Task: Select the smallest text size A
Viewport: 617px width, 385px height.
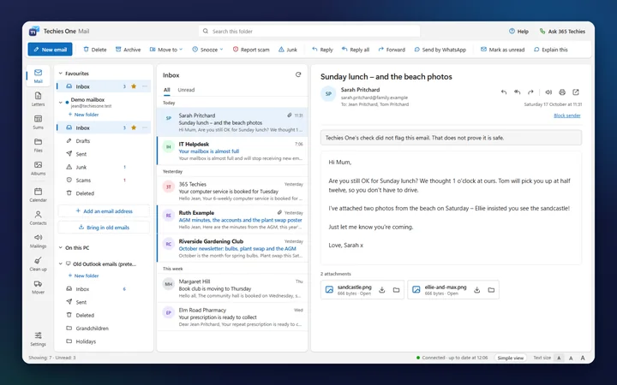Action: (559, 358)
